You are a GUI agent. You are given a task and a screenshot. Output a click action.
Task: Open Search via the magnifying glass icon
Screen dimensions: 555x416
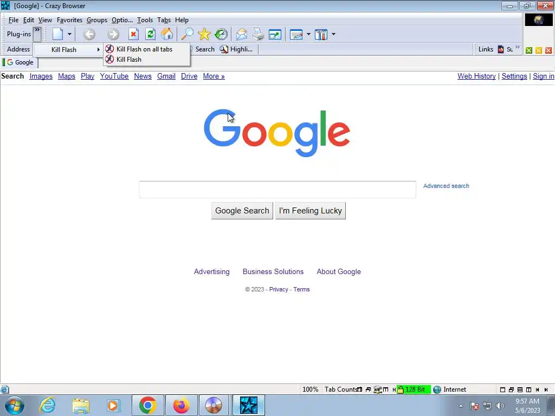coord(187,34)
